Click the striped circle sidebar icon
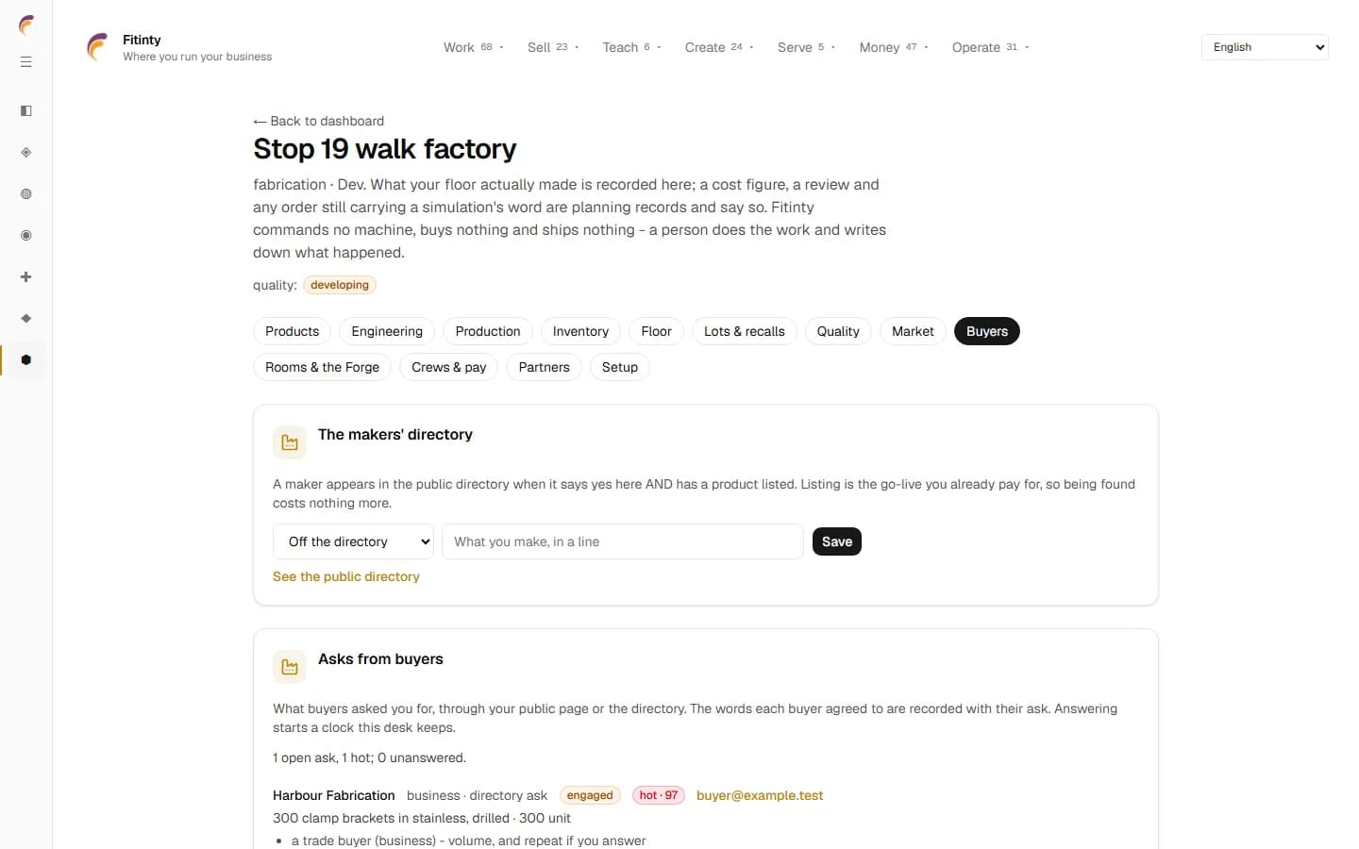The height and width of the screenshot is (849, 1359). pyautogui.click(x=26, y=194)
